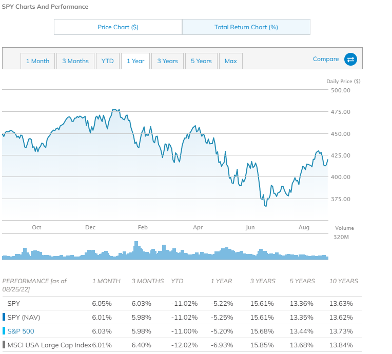
Task: Select the 1 Month time range tab
Action: click(38, 61)
